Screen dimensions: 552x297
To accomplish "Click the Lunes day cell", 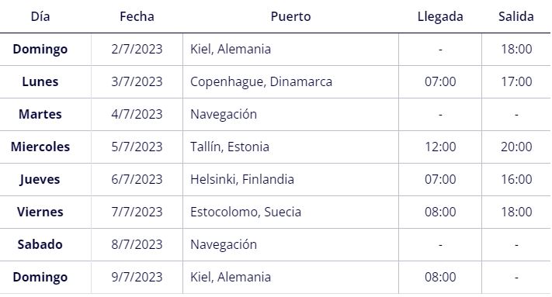I will (x=40, y=81).
